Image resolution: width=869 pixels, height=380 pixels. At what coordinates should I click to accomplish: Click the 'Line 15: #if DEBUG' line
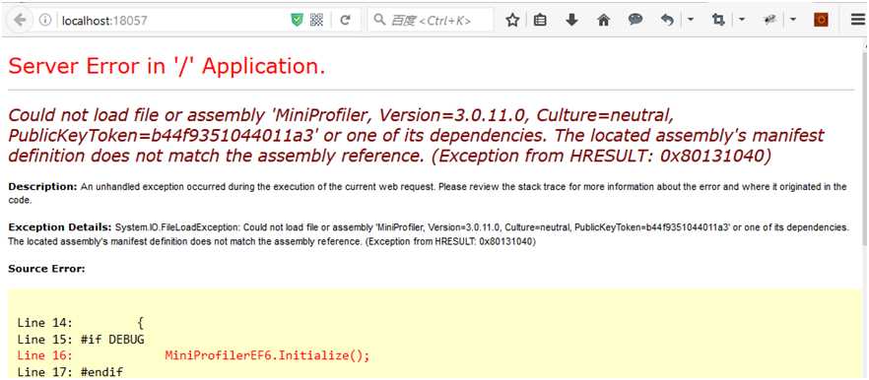click(x=81, y=339)
